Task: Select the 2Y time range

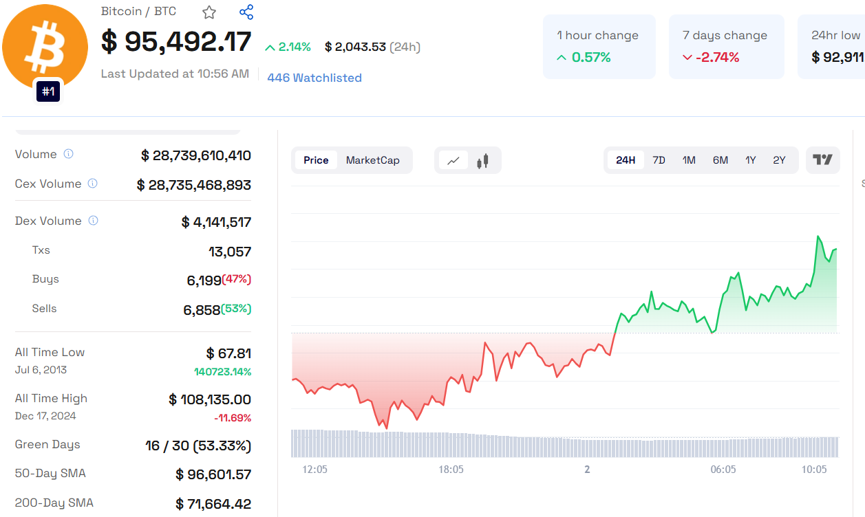Action: tap(779, 160)
